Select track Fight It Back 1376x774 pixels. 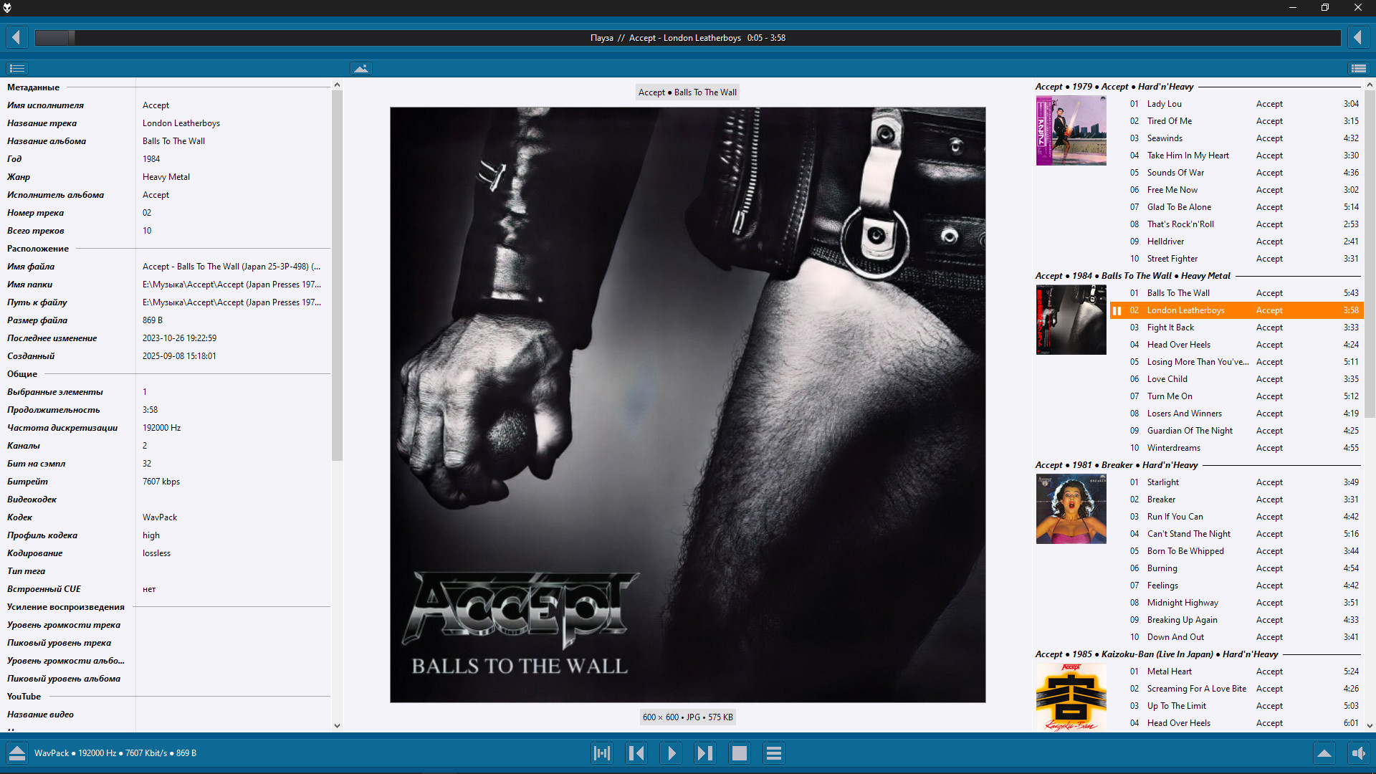[x=1236, y=328]
